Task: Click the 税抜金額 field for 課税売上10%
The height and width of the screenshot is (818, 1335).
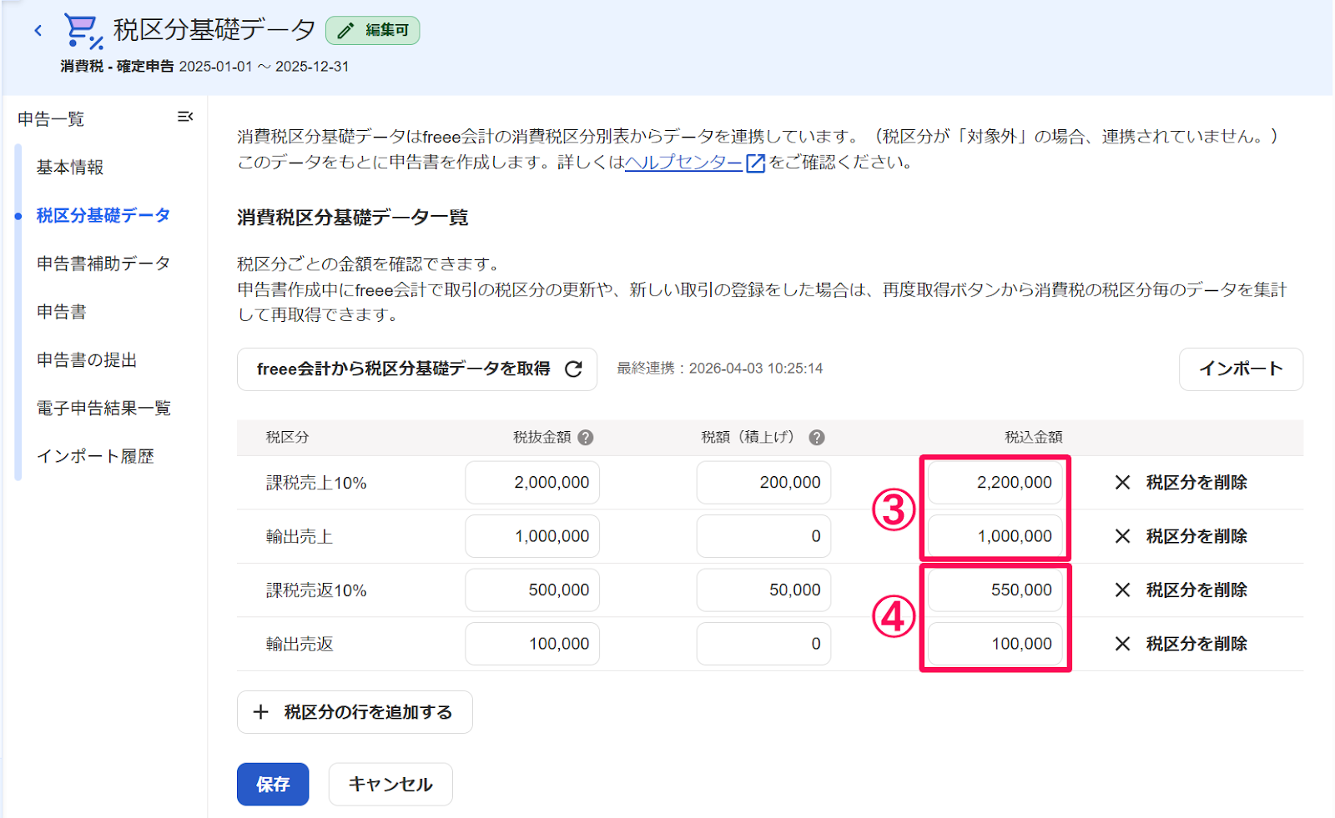Action: [x=532, y=482]
